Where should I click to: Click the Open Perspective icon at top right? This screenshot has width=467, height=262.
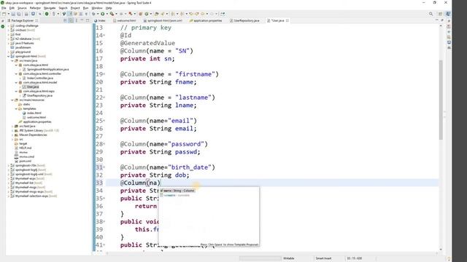440,14
